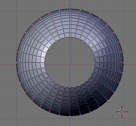Select inner ring vertex on left of hole
Viewport: 136px width, 126px height.
tap(45, 62)
